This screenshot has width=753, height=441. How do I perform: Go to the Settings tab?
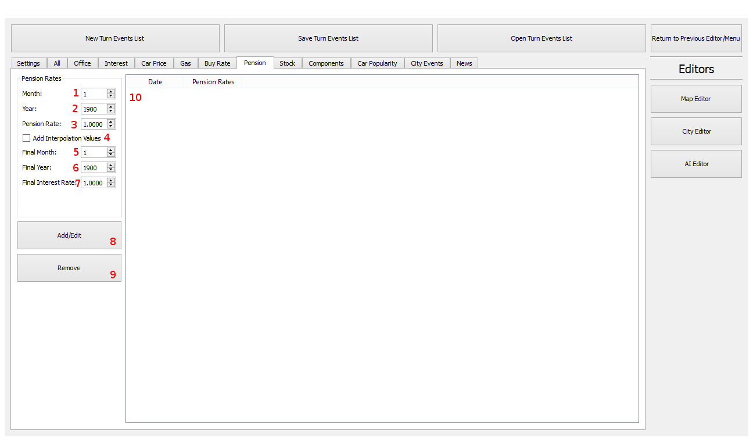[28, 63]
